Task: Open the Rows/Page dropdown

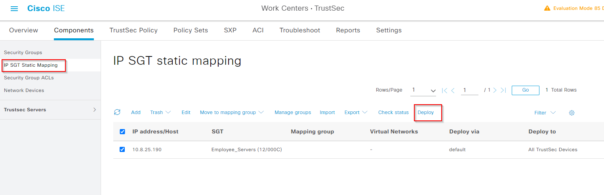Action: [x=423, y=90]
